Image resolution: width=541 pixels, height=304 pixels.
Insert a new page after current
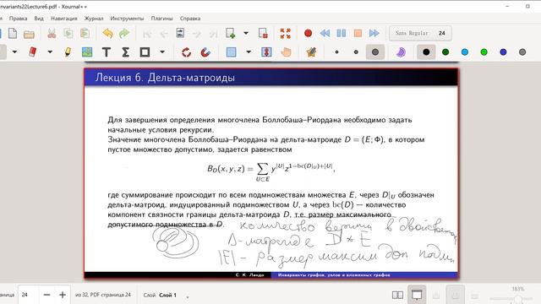230,33
